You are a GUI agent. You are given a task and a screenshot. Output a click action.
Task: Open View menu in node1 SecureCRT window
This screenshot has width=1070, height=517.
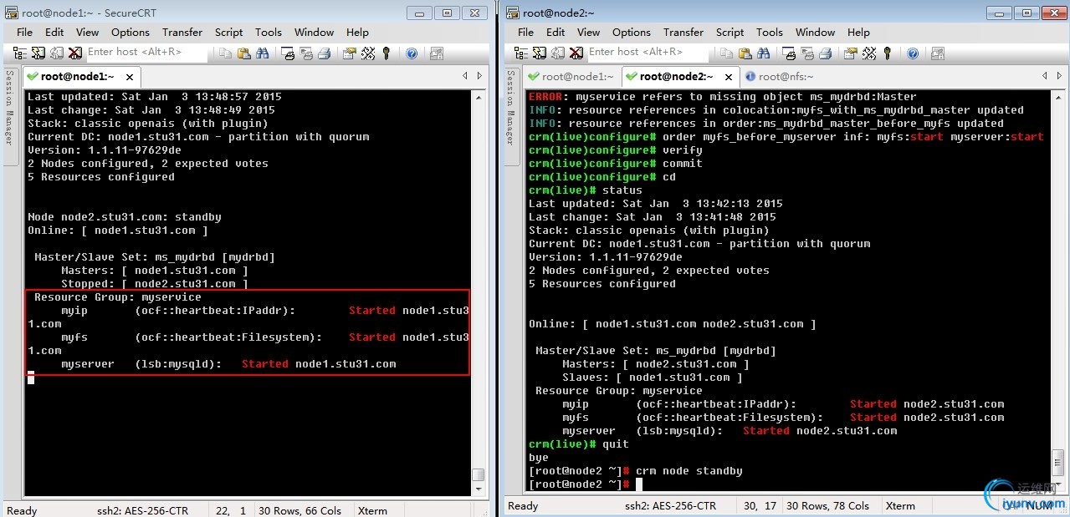[87, 32]
